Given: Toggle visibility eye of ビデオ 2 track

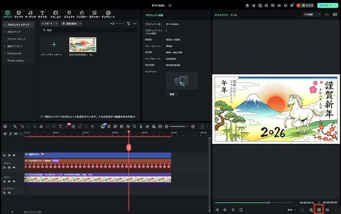Looking at the screenshot, I should tap(14, 166).
